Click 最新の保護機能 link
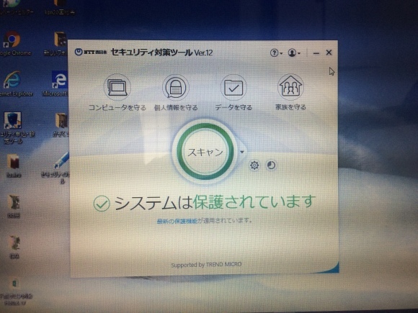This screenshot has height=313, width=418. [177, 221]
